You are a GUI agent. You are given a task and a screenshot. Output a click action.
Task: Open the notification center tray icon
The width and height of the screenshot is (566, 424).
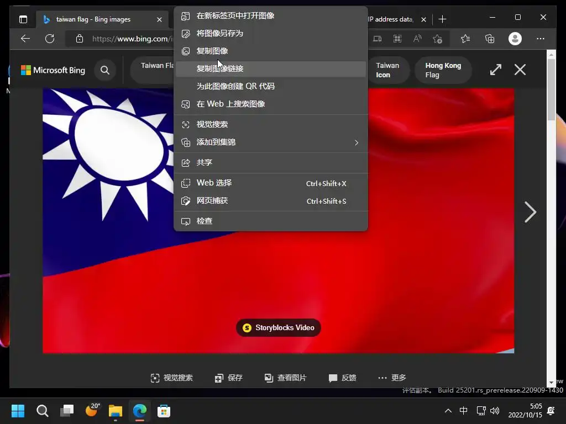[551, 411]
